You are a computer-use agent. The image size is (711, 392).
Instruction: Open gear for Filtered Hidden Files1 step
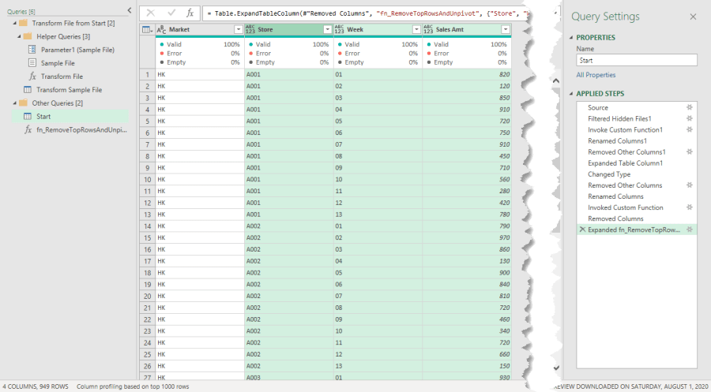point(689,118)
